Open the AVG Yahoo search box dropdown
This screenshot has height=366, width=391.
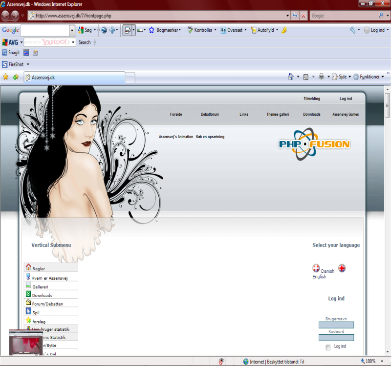tap(73, 42)
